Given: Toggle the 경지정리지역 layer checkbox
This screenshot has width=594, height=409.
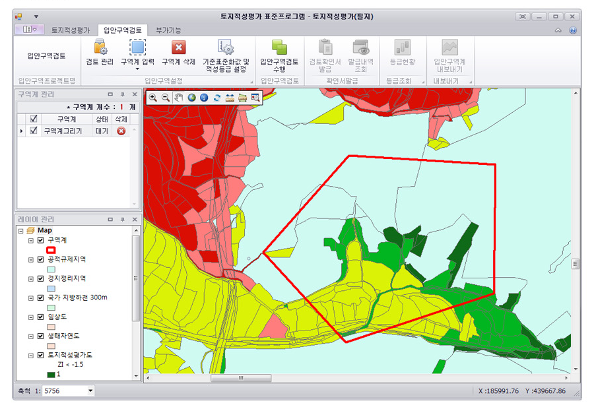Looking at the screenshot, I should point(40,278).
